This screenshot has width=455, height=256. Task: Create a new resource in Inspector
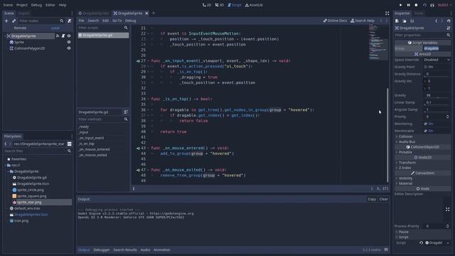click(x=397, y=21)
